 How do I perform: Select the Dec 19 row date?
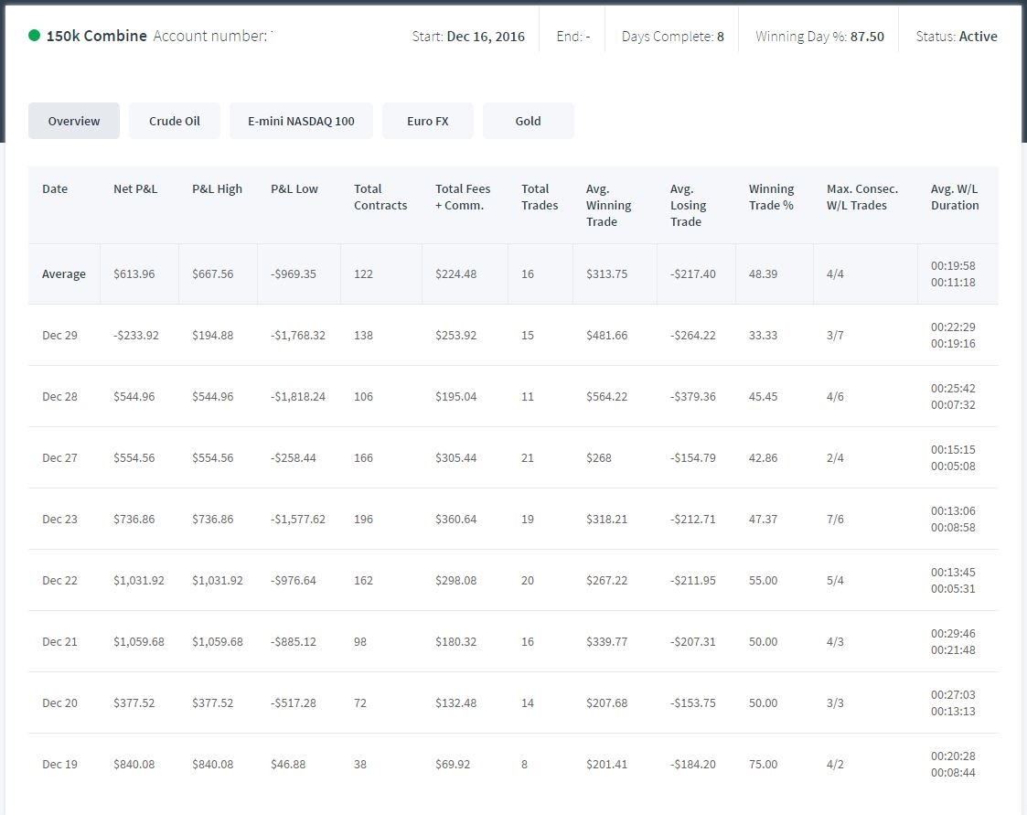click(x=59, y=764)
